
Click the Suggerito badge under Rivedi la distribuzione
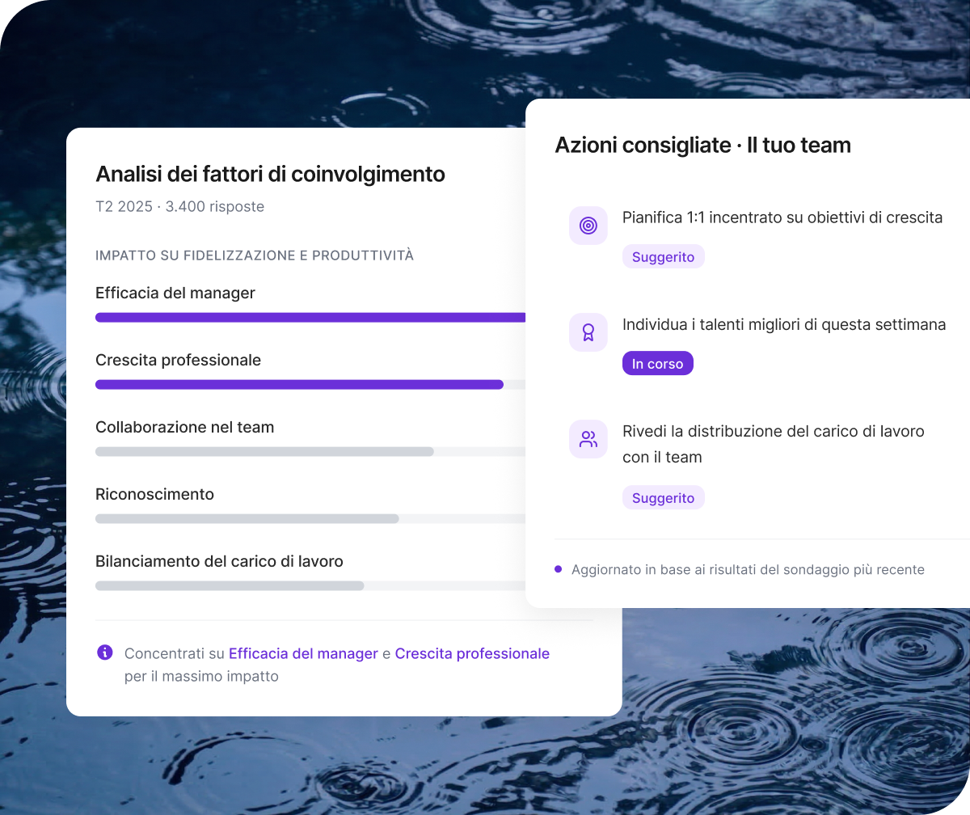pos(664,497)
